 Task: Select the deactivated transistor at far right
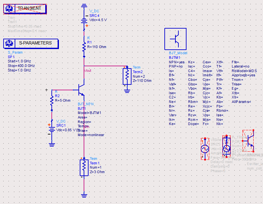tap(248, 141)
